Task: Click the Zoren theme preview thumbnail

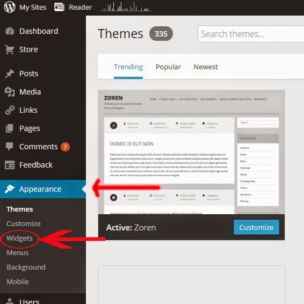Action: 191,152
